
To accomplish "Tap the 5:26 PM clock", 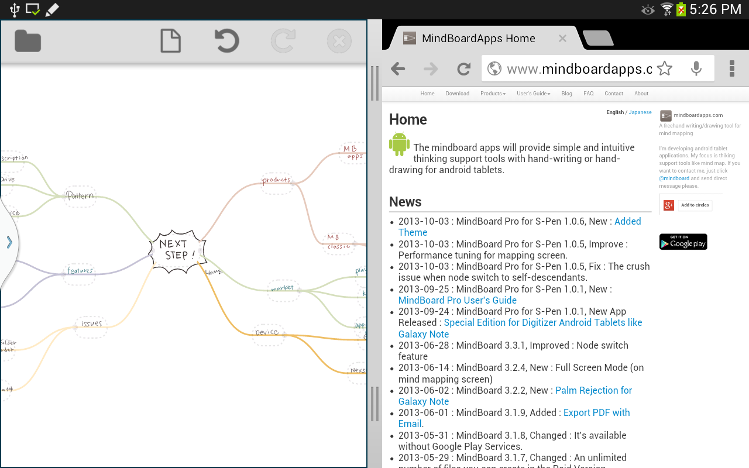I will (x=715, y=9).
